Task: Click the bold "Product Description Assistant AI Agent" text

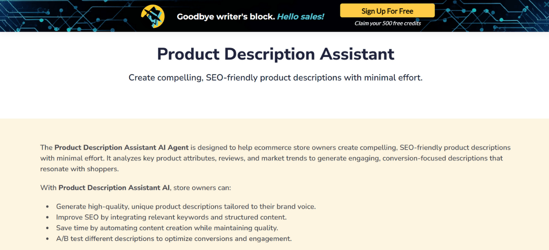Action: [121, 148]
